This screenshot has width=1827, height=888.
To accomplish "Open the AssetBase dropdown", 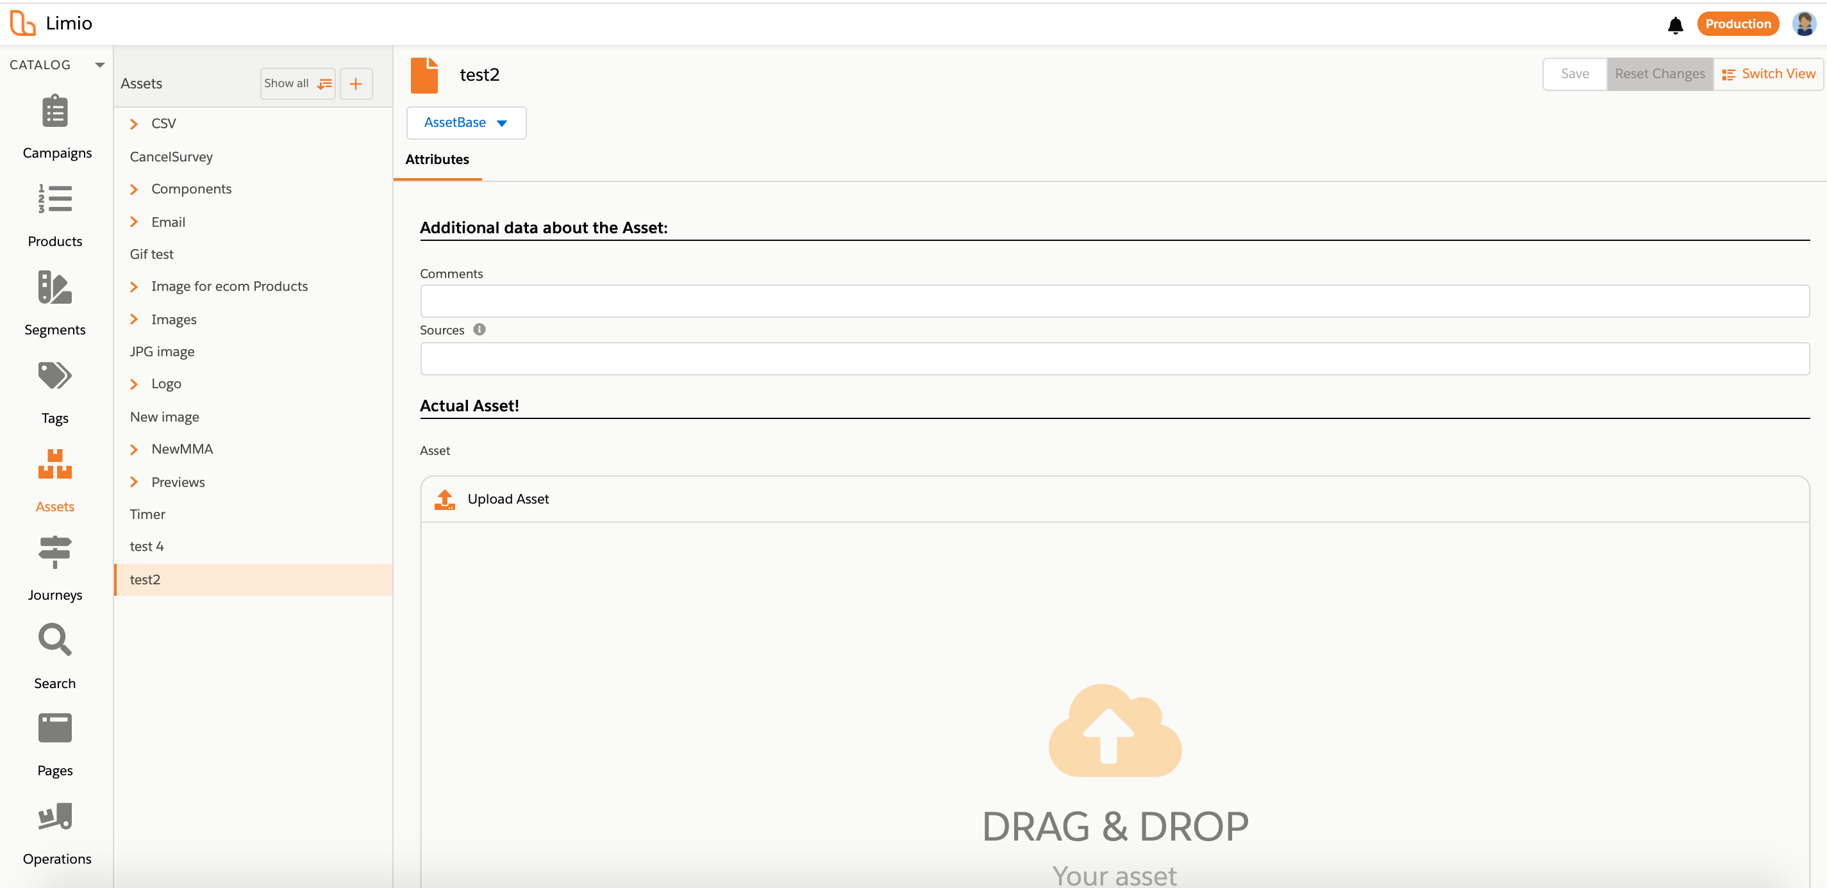I will pos(466,122).
